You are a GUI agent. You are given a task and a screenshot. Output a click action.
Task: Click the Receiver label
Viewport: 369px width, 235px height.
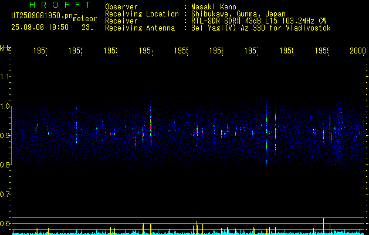[121, 21]
